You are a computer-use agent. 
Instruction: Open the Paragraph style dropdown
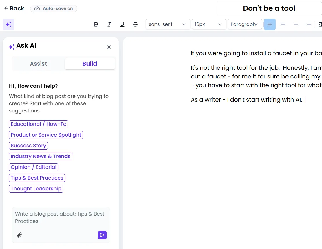(x=245, y=24)
